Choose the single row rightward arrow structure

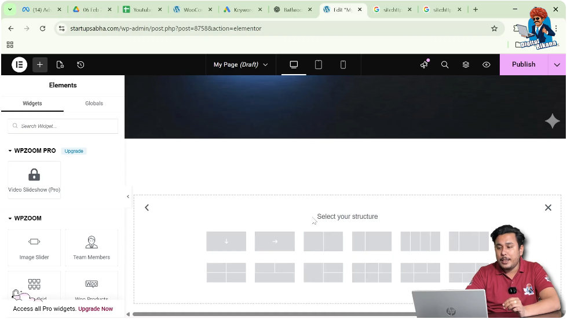pyautogui.click(x=275, y=241)
